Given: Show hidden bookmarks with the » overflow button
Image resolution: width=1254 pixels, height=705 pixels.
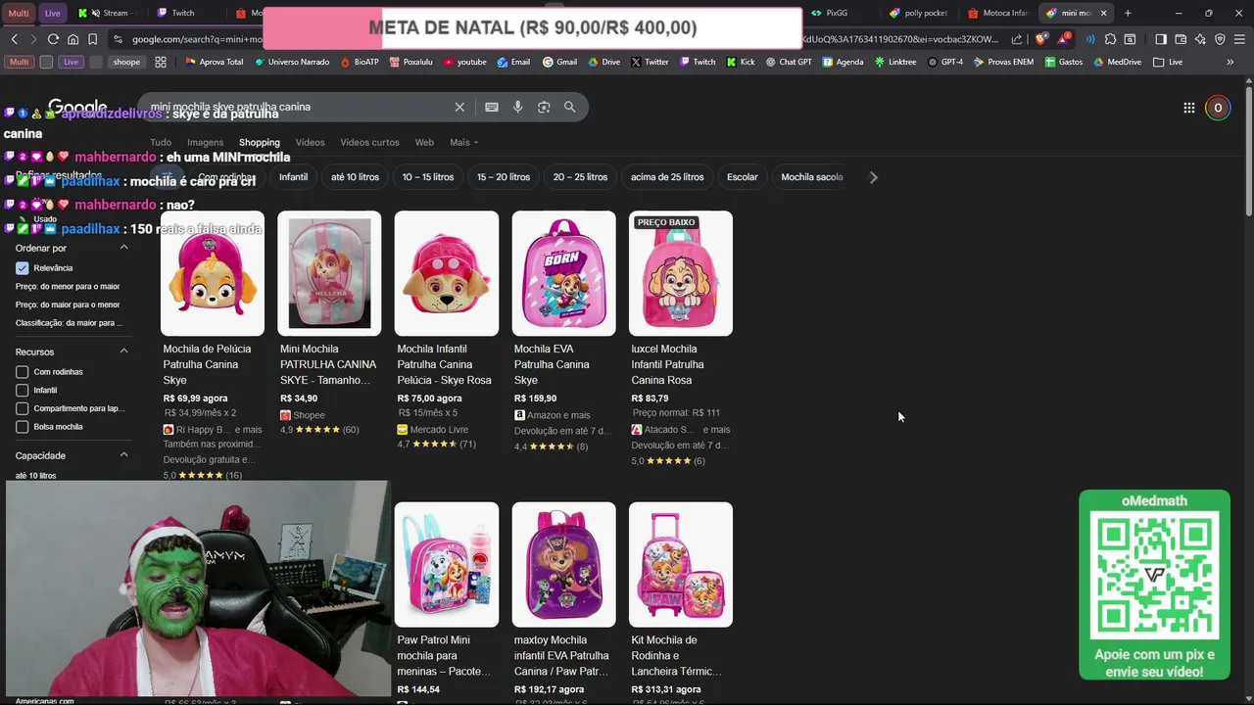Looking at the screenshot, I should 1230,62.
